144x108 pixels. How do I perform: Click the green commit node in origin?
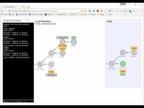[x=123, y=64]
